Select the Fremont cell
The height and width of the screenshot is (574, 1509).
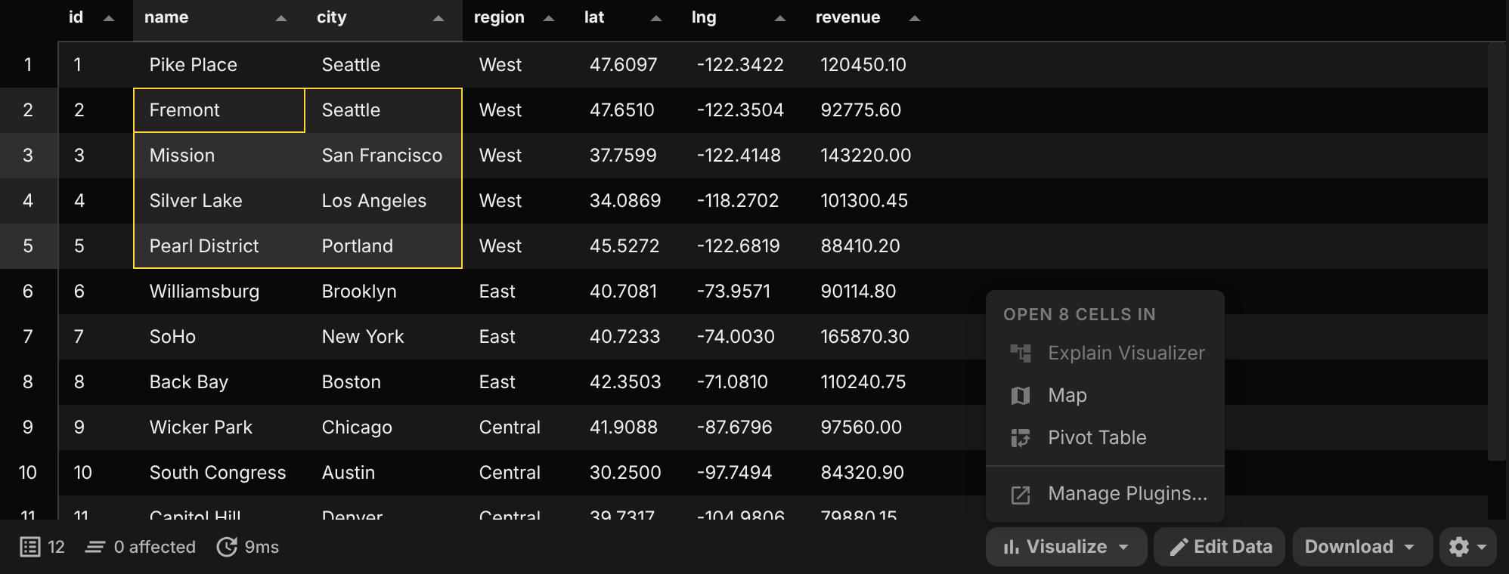pyautogui.click(x=219, y=110)
